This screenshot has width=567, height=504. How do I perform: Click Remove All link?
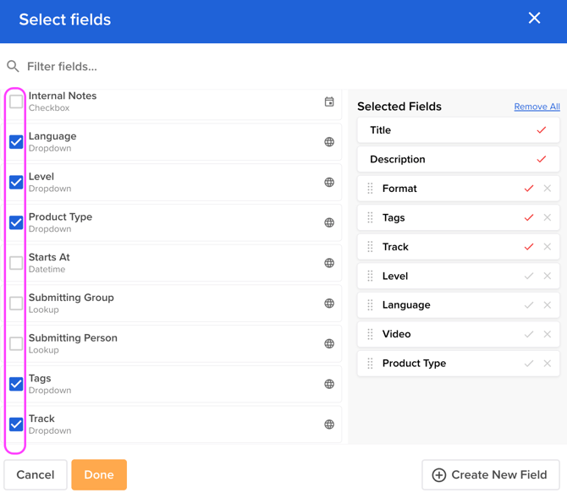tap(537, 107)
